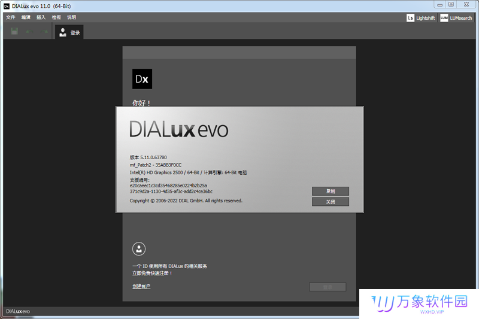Click the redo arrow toolbar icon
Image resolution: width=479 pixels, height=319 pixels.
pyautogui.click(x=44, y=32)
